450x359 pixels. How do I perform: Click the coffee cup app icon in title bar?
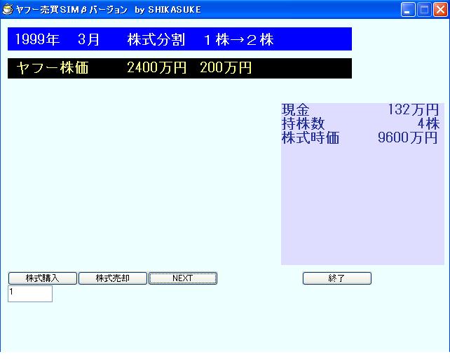point(8,10)
